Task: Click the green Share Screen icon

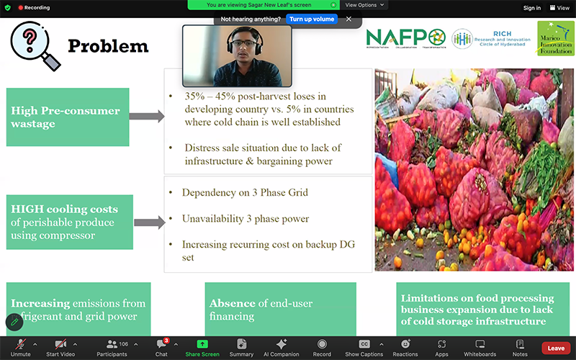Action: pos(202,345)
